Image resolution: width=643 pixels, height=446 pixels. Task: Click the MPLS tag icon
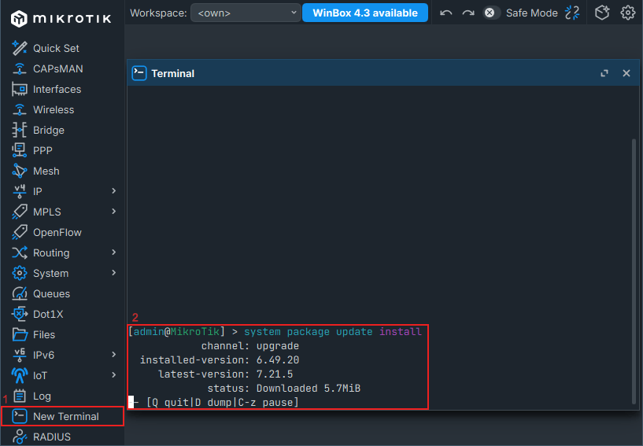tap(19, 212)
